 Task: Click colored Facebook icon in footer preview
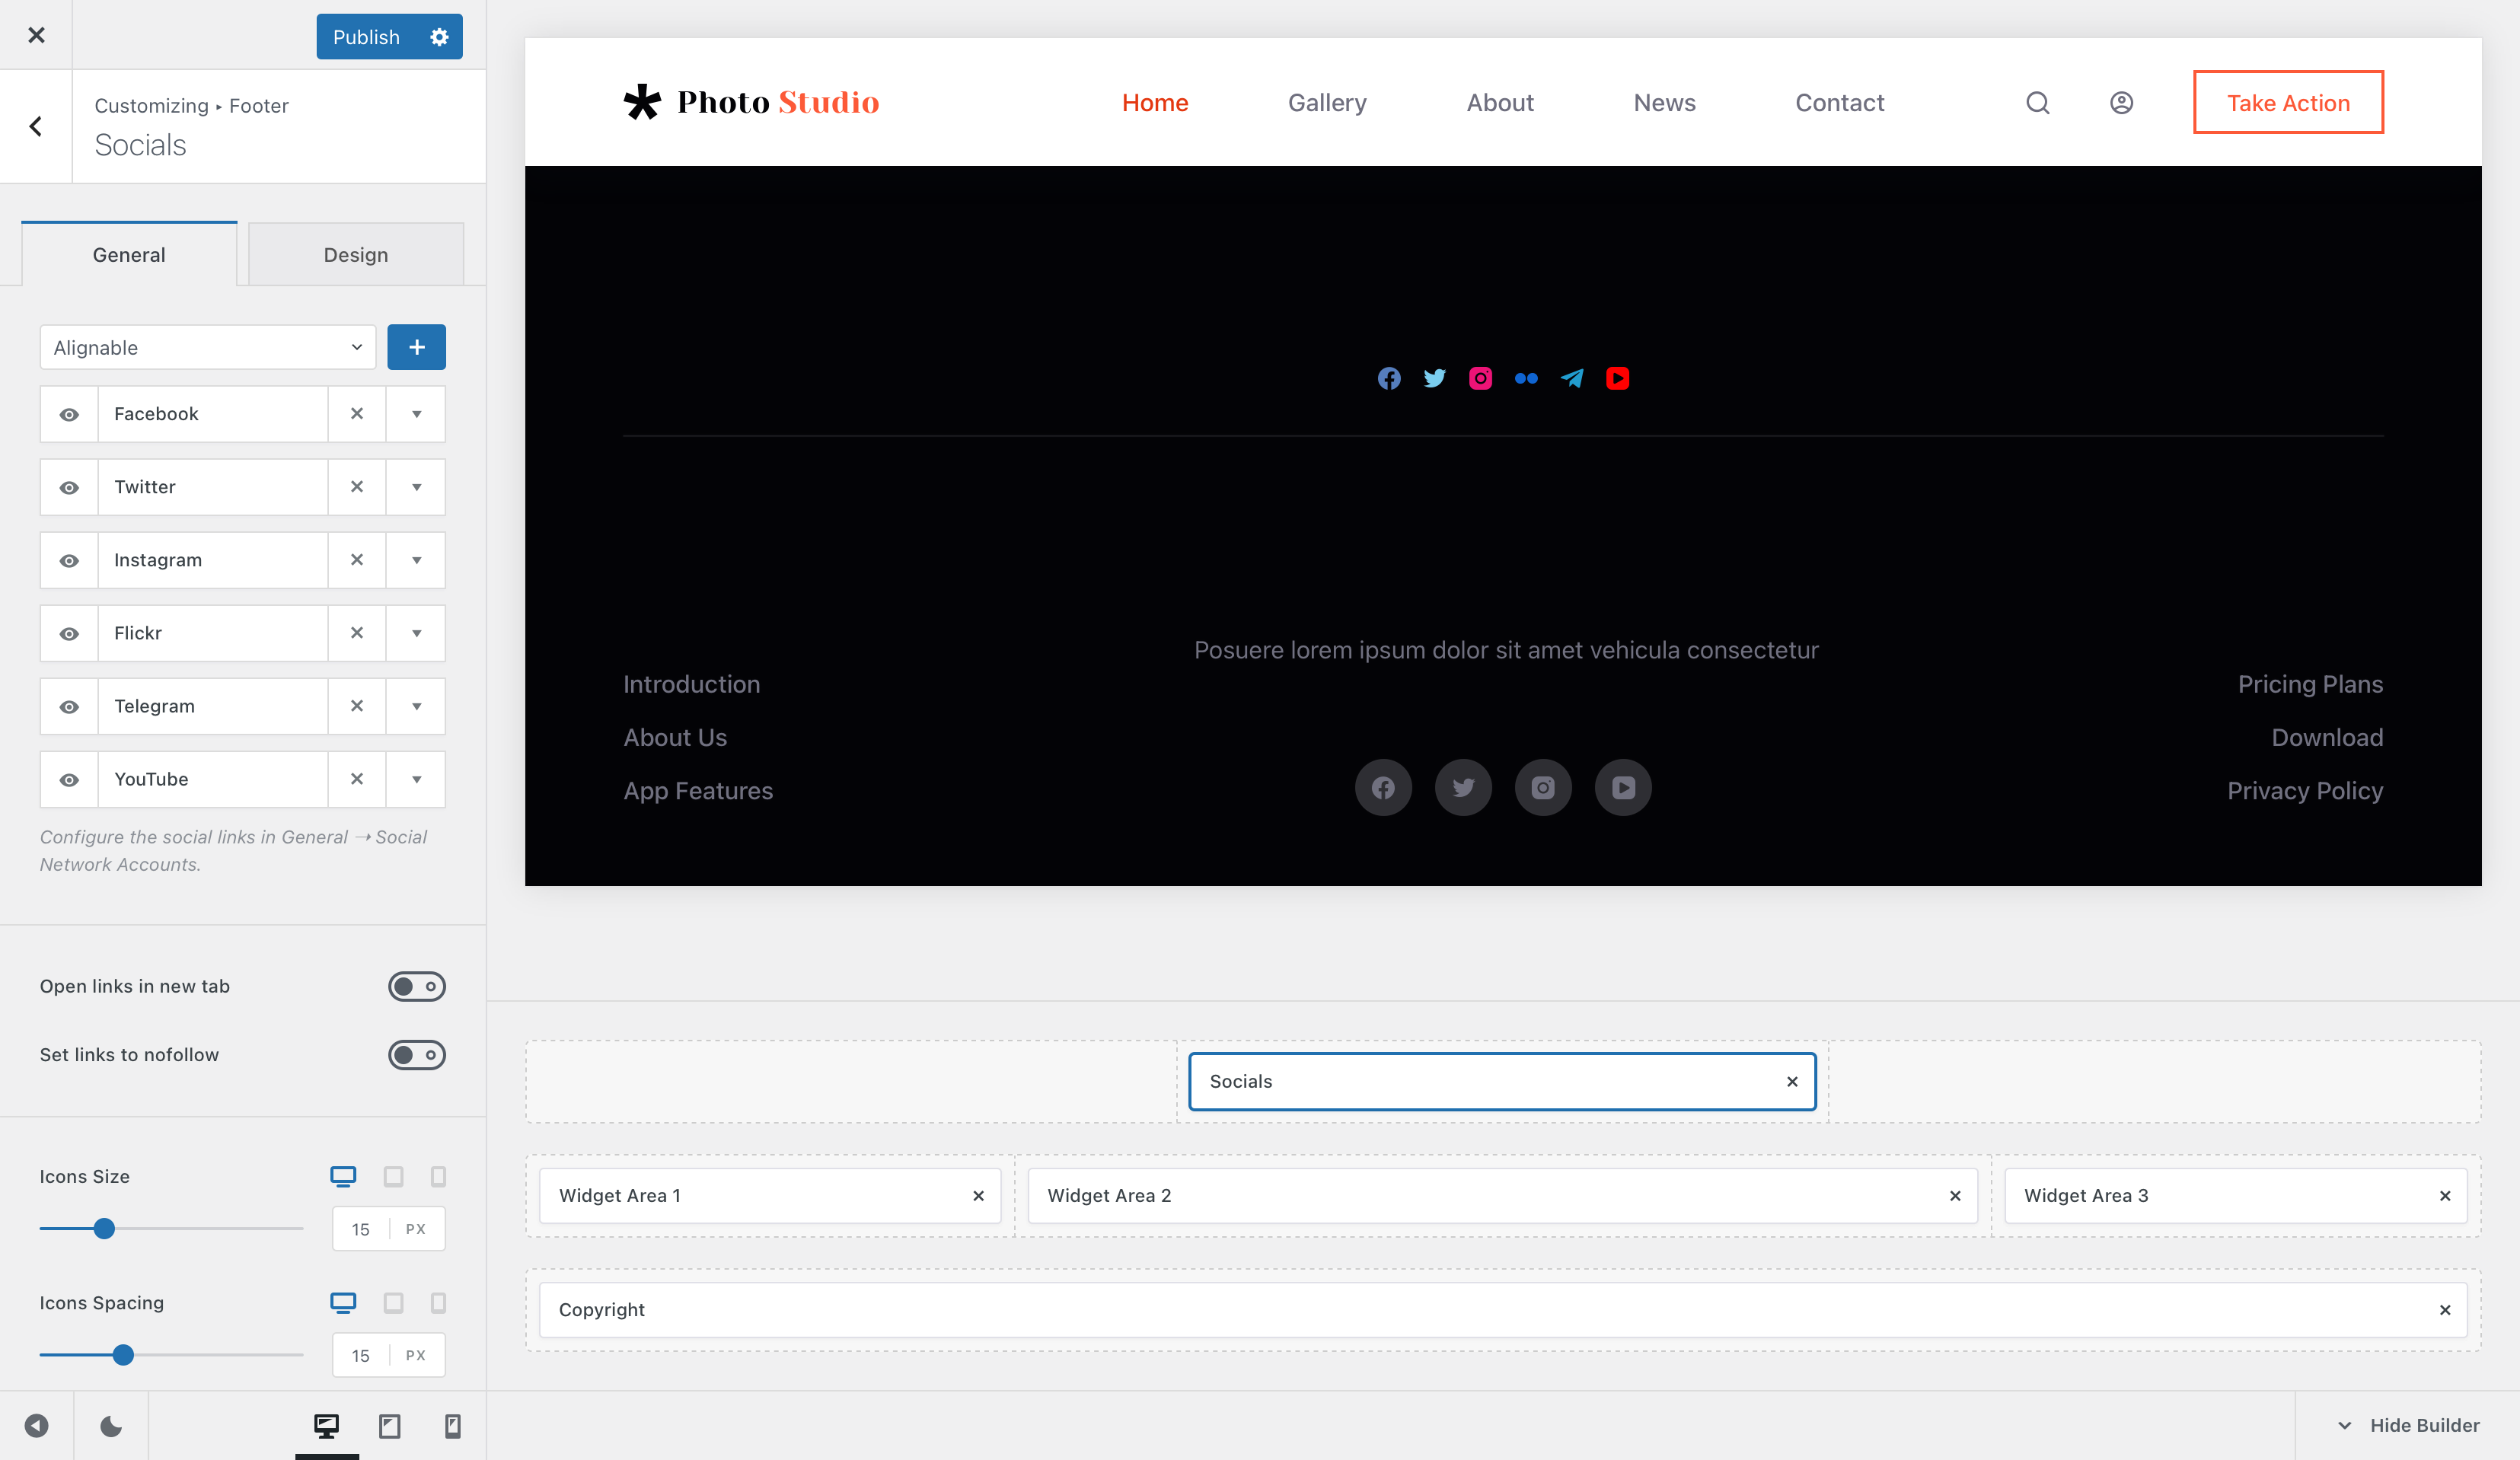[x=1389, y=378]
